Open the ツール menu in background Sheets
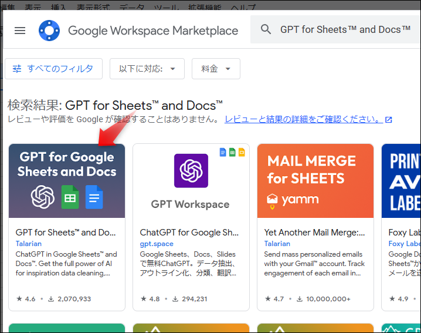The height and width of the screenshot is (333, 421). pyautogui.click(x=167, y=7)
